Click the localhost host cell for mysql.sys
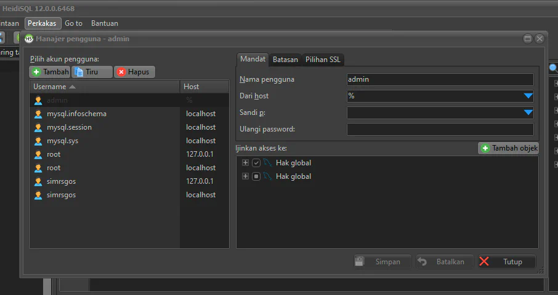The width and height of the screenshot is (558, 295). click(201, 141)
